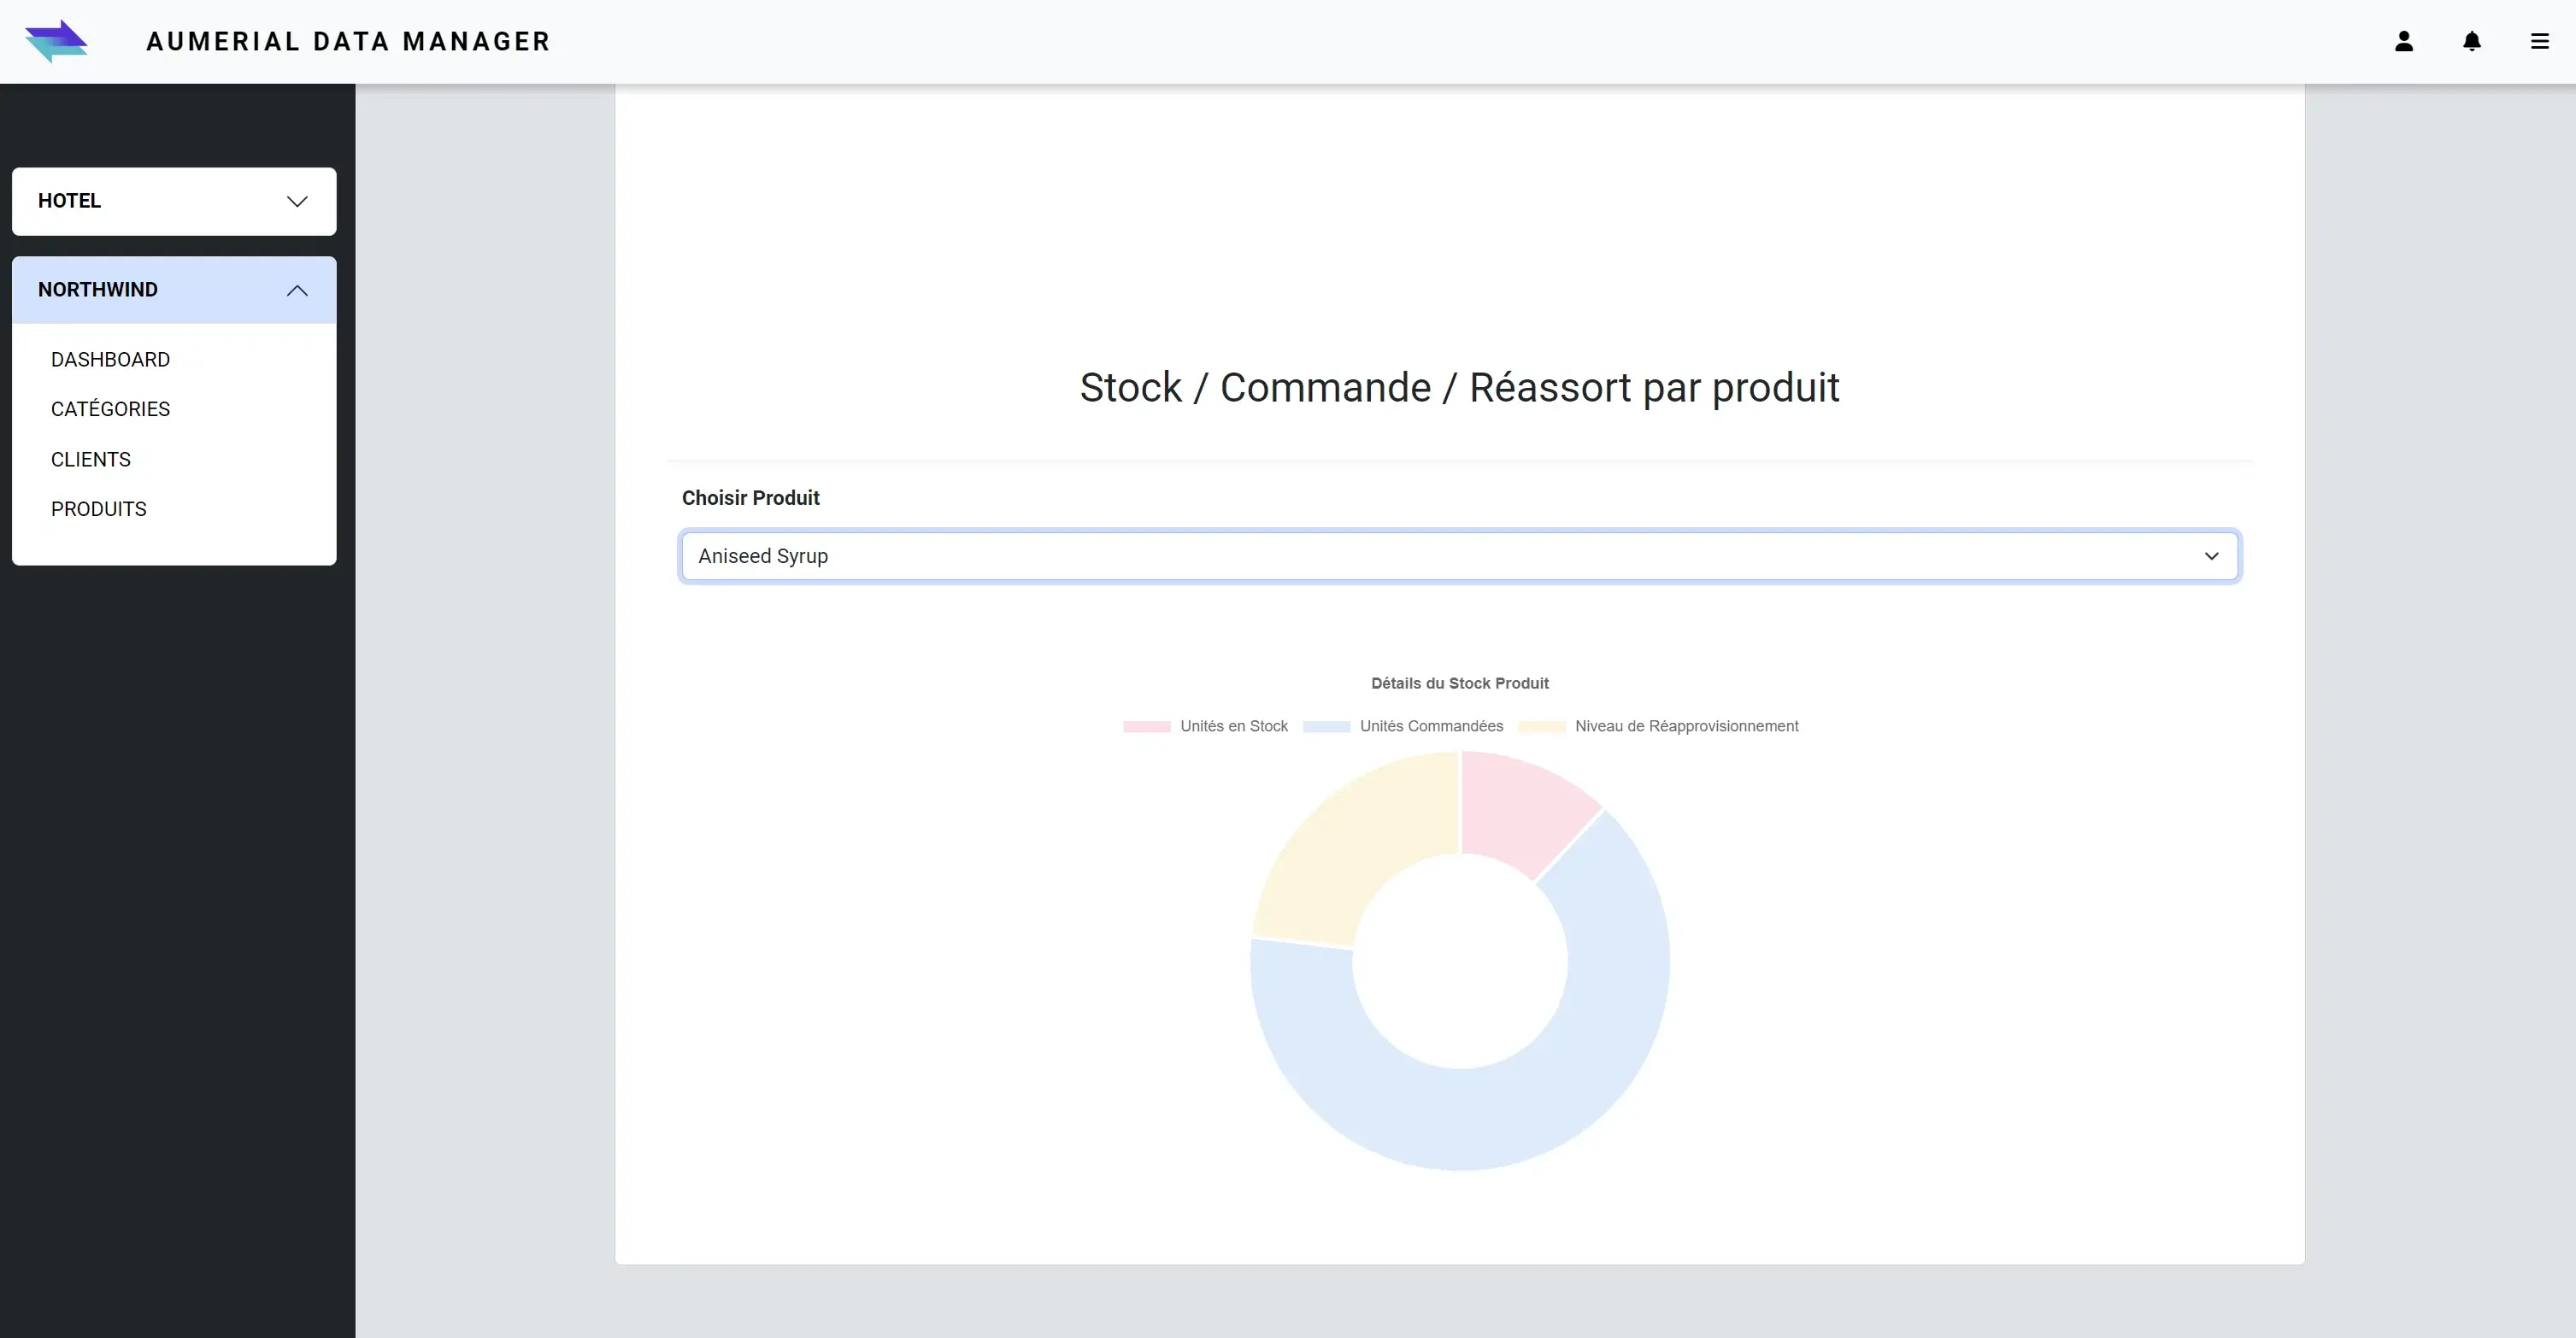Click the notifications bell icon
This screenshot has width=2576, height=1338.
(x=2472, y=41)
